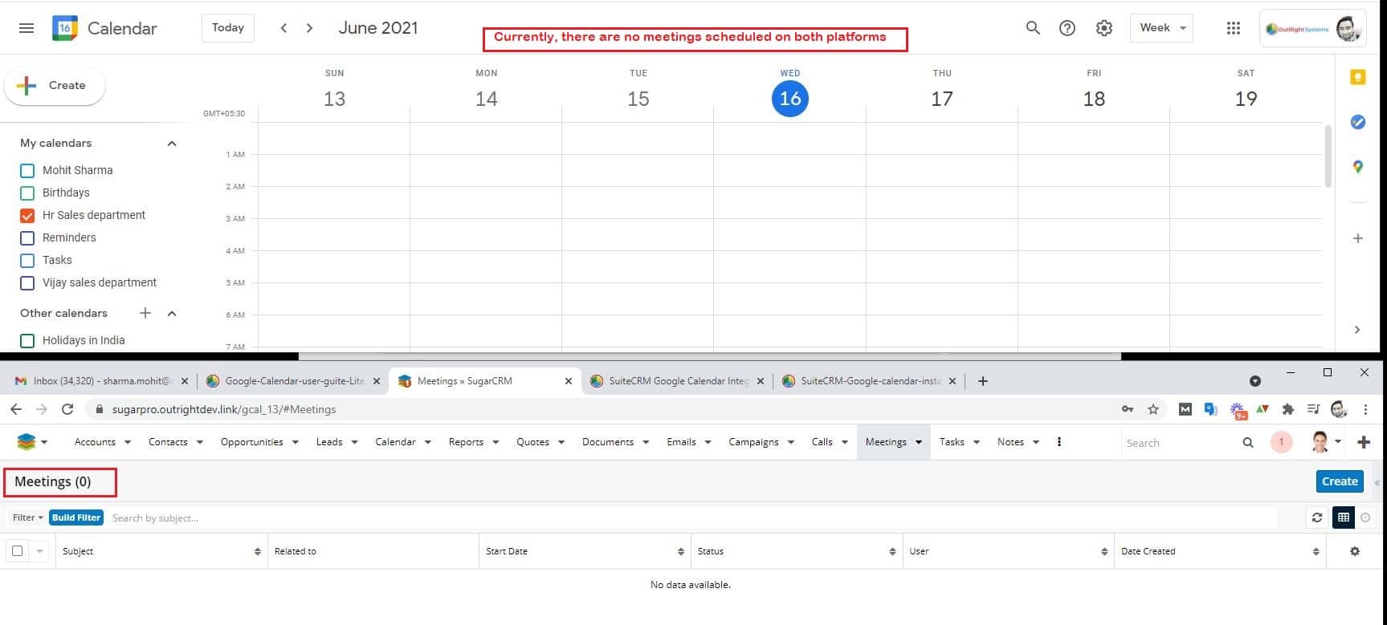Hide the Calendar side panel chevron

pyautogui.click(x=1357, y=330)
